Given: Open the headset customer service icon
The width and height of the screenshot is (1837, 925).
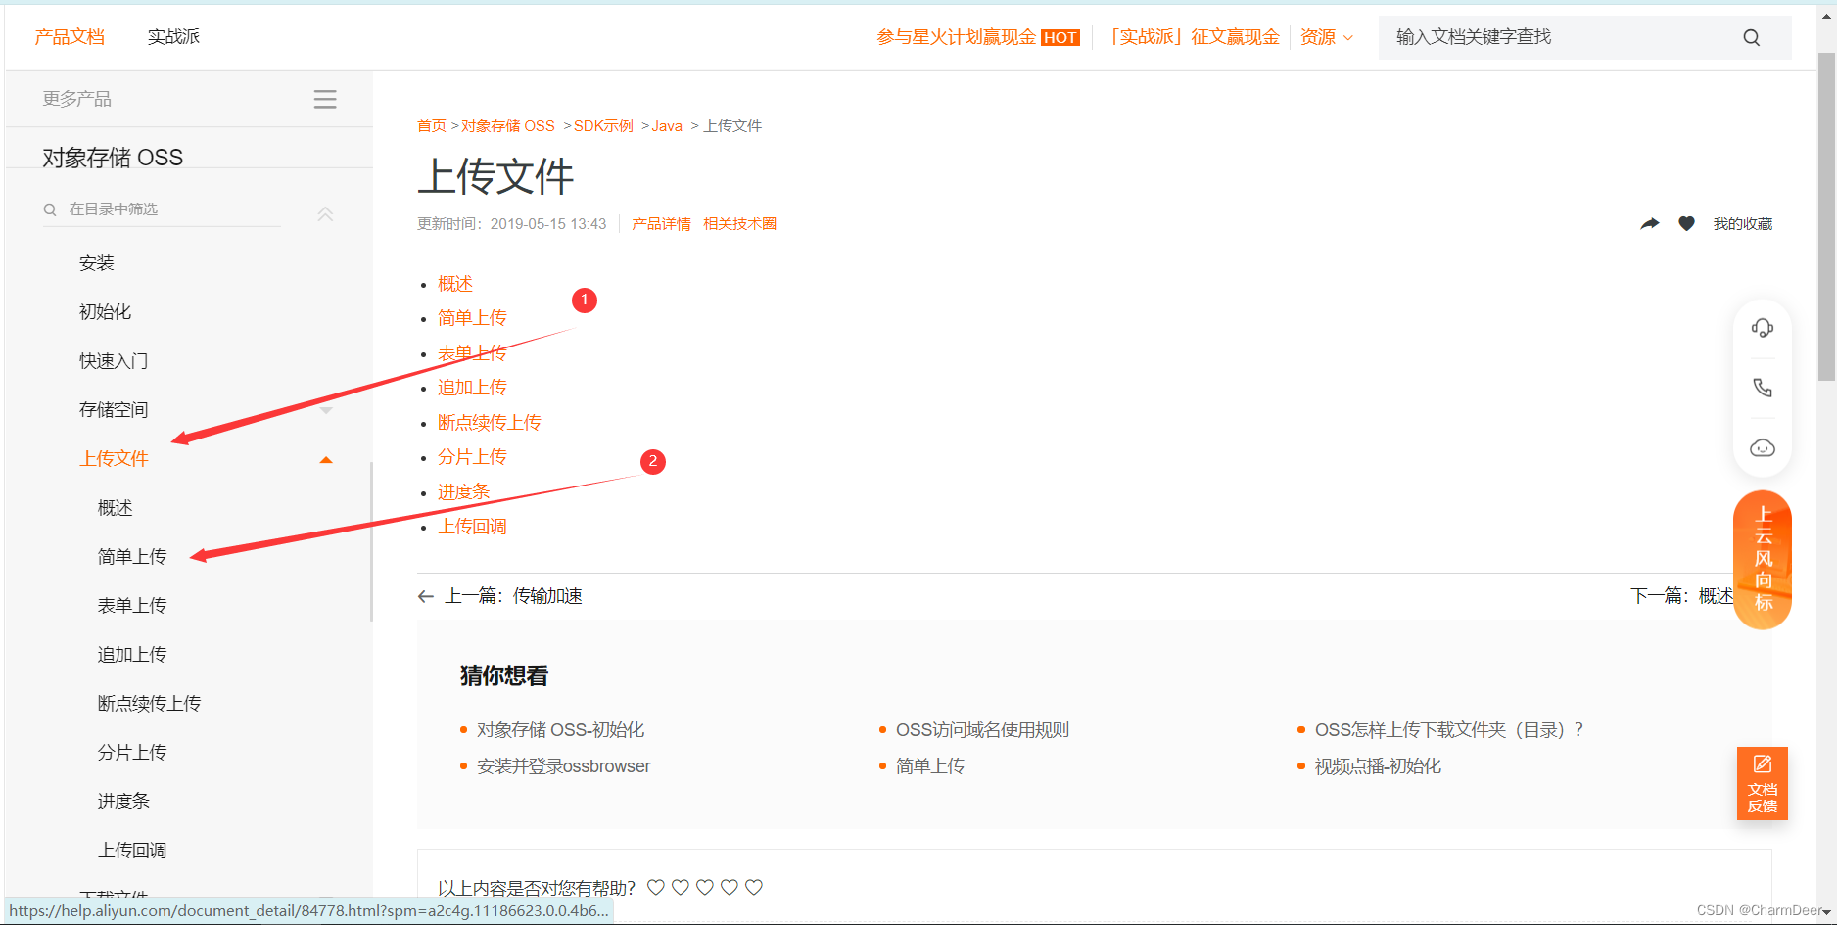Looking at the screenshot, I should tap(1763, 328).
